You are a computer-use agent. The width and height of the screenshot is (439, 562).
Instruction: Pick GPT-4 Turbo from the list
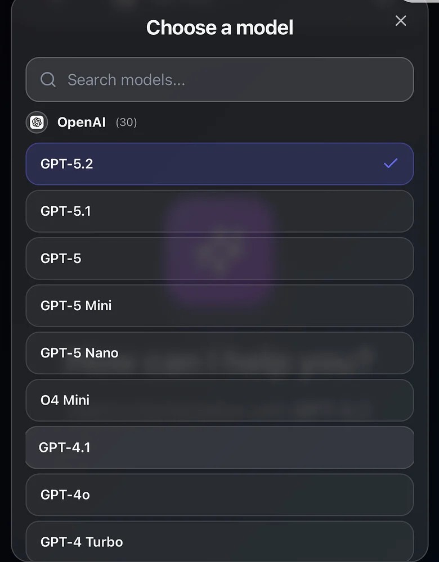tap(219, 542)
